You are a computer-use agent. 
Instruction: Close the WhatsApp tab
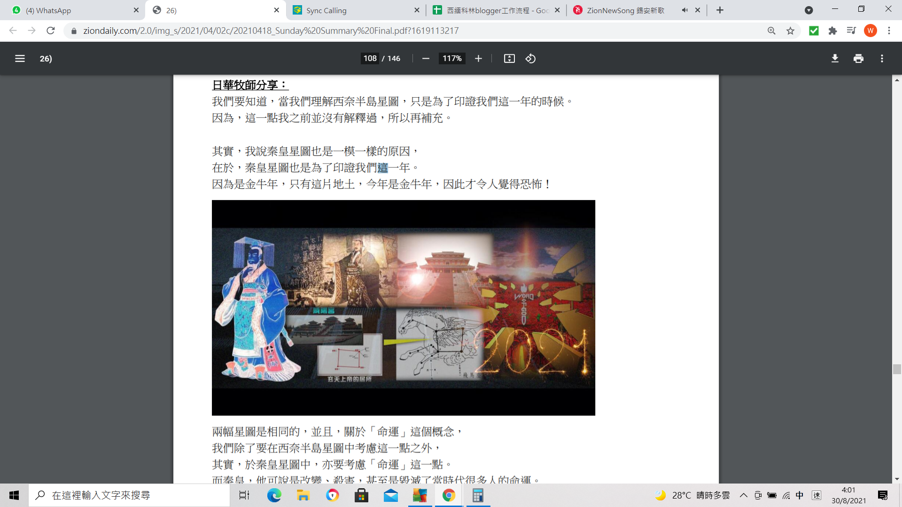136,10
